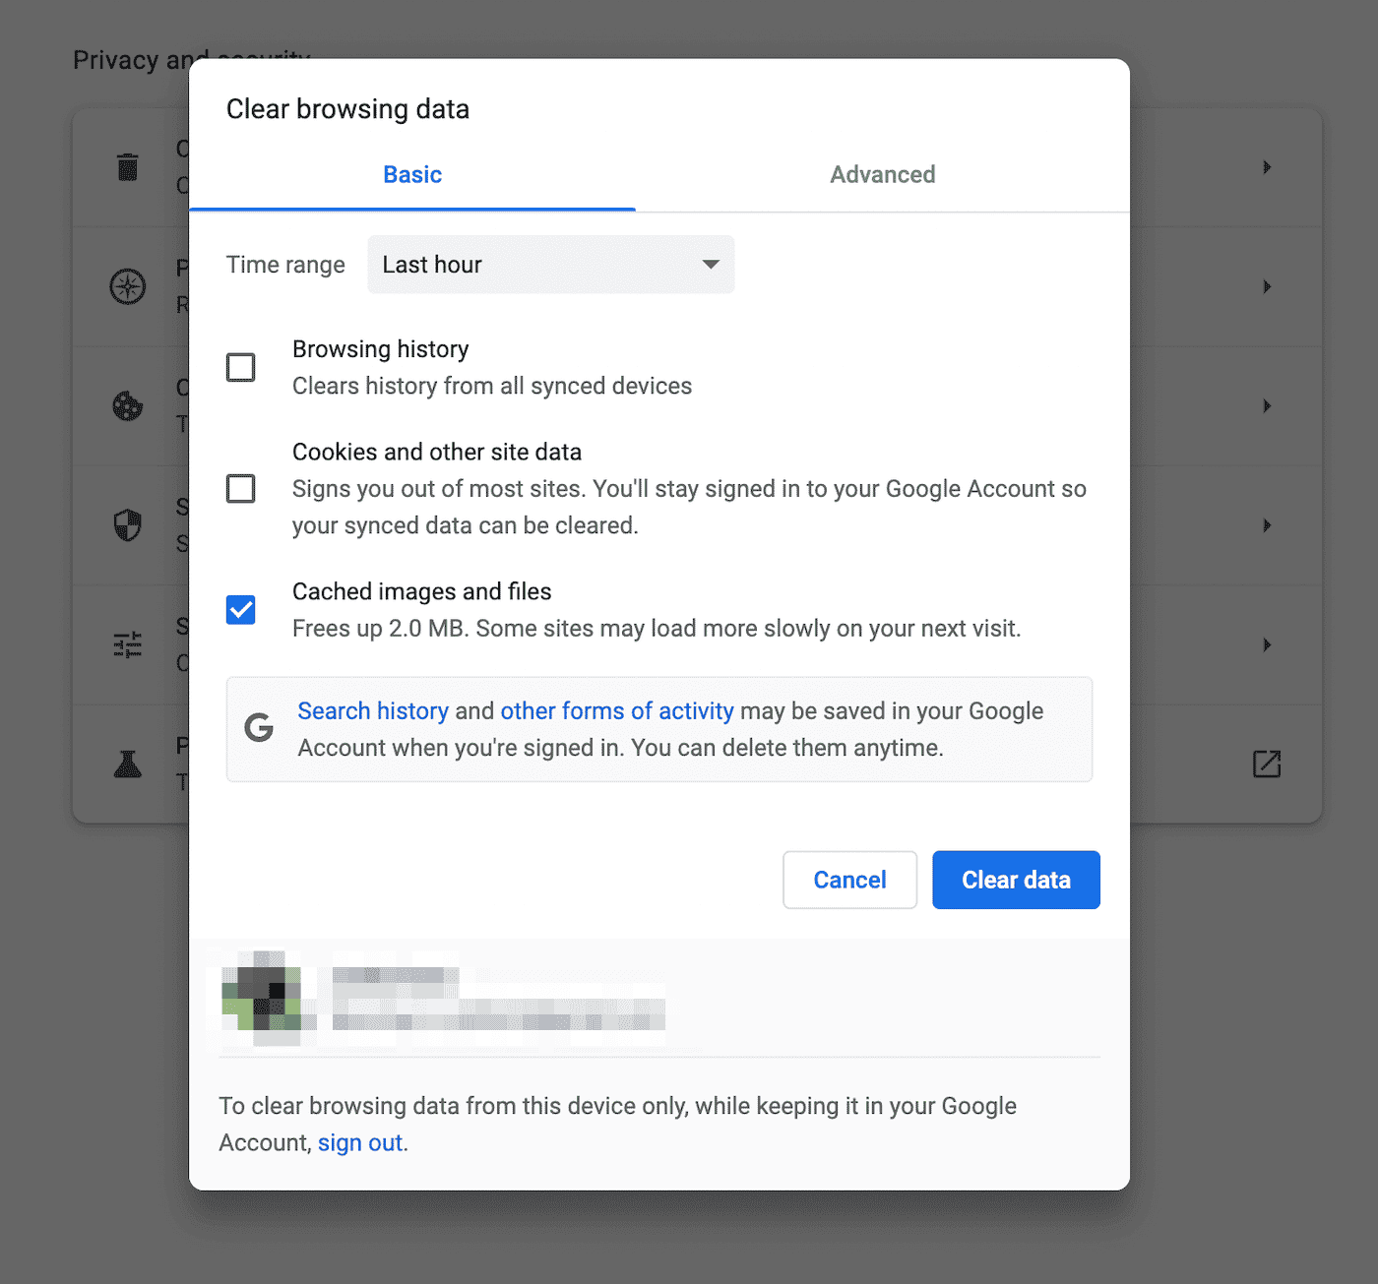Click the external link icon on Privacy Sandbox row
Viewport: 1378px width, 1284px height.
tap(1267, 764)
